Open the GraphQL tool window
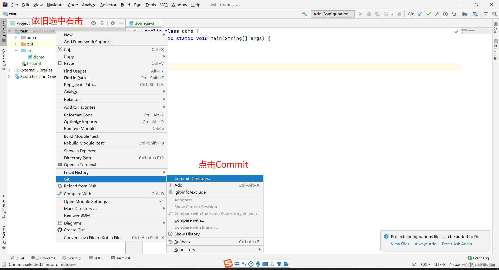The image size is (499, 270). pos(72,258)
